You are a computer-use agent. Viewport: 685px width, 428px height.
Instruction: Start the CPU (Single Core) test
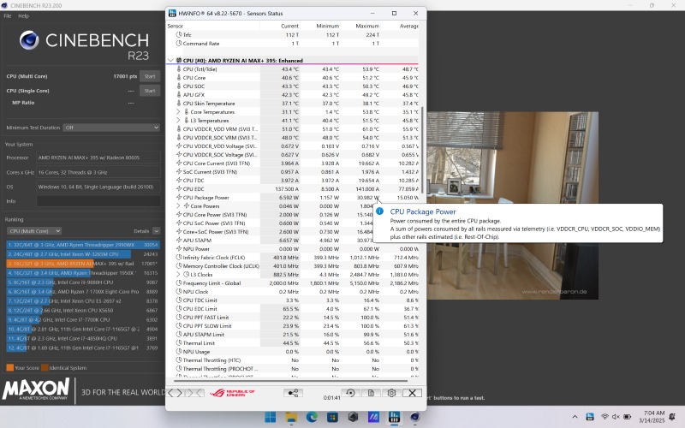point(150,91)
